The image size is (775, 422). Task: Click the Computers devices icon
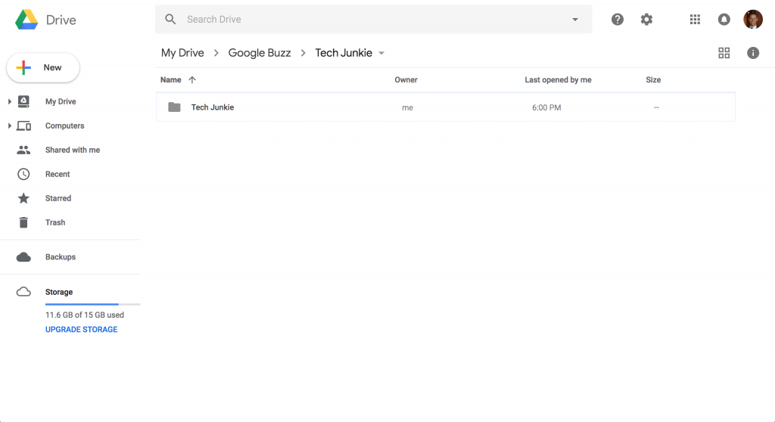coord(23,126)
